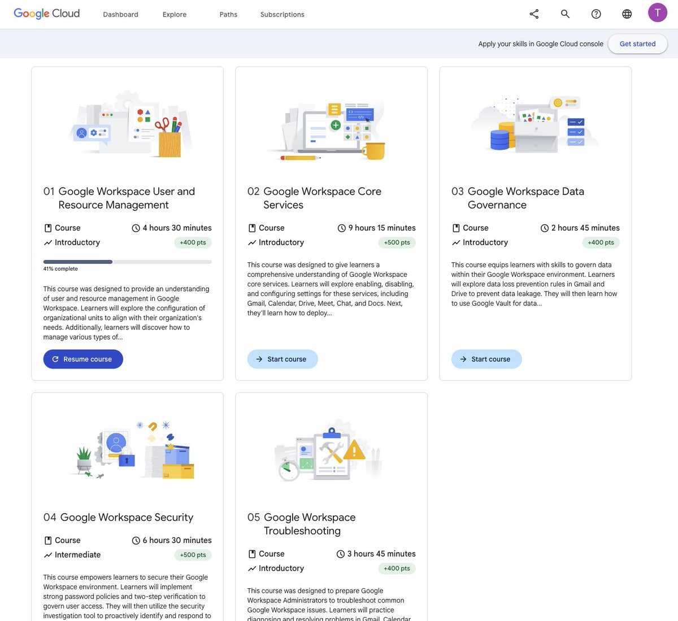Screen dimensions: 678x621
Task: Open the help question mark icon
Action: [596, 14]
